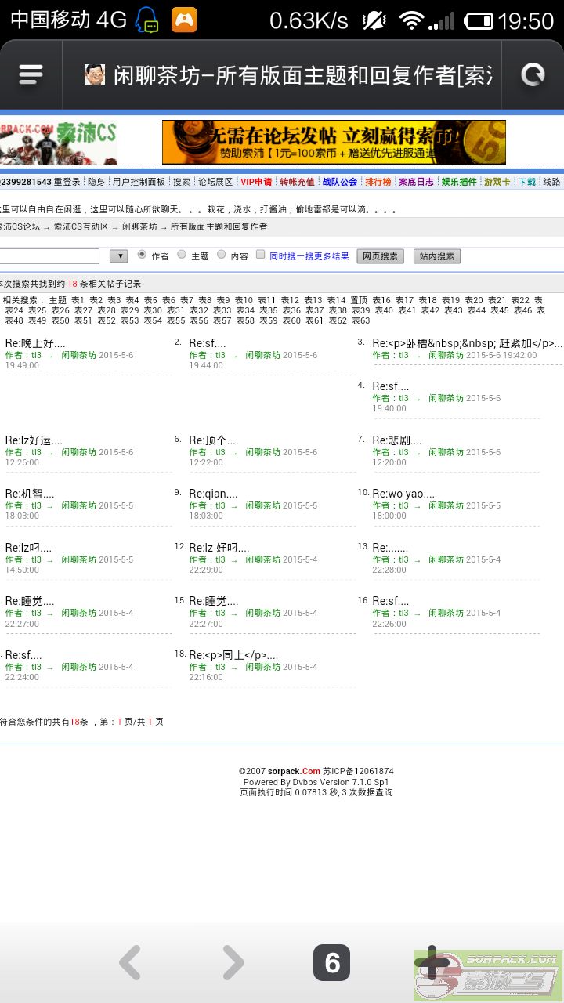This screenshot has height=1003, width=564.
Task: Add a new tab with plus icon
Action: pos(432,961)
